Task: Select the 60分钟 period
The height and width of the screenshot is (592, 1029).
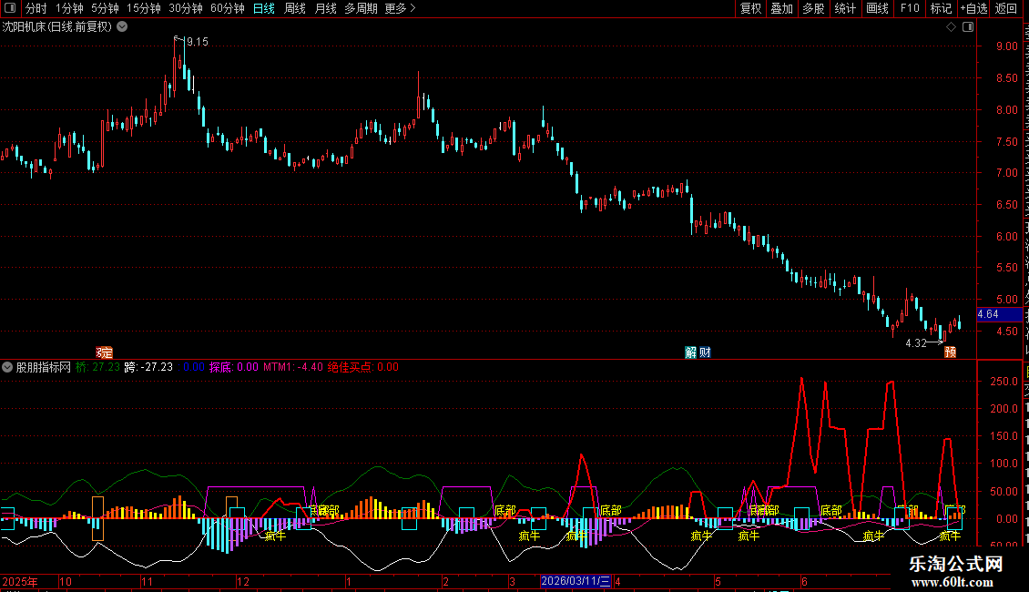Action: point(228,8)
